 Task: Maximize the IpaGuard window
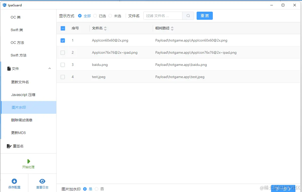pyautogui.click(x=283, y=5)
